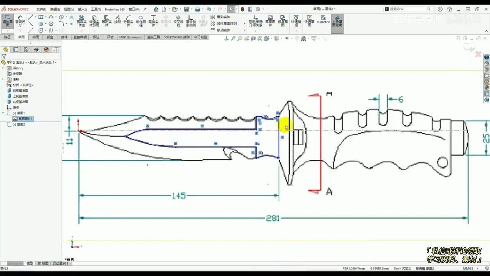This screenshot has height=276, width=490.
Task: Collapse the (-) 草图1 tree node
Action: (3, 113)
